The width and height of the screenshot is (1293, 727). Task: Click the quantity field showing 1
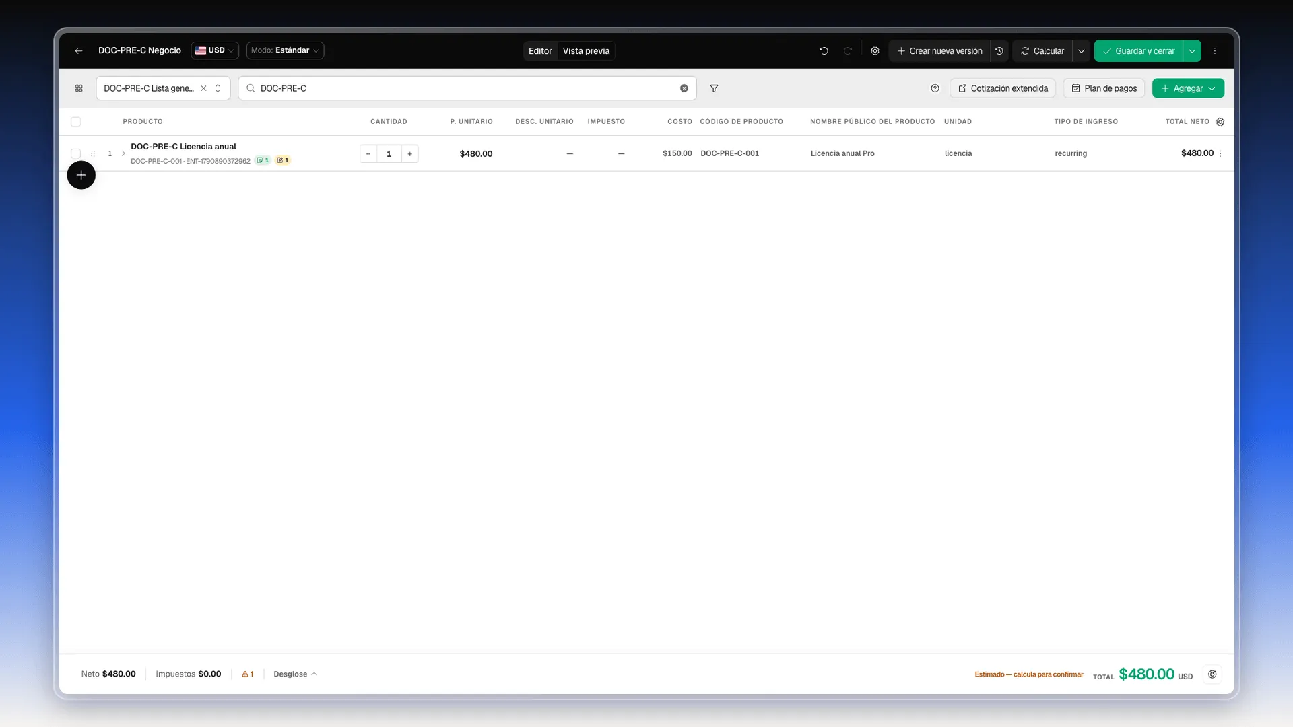389,153
